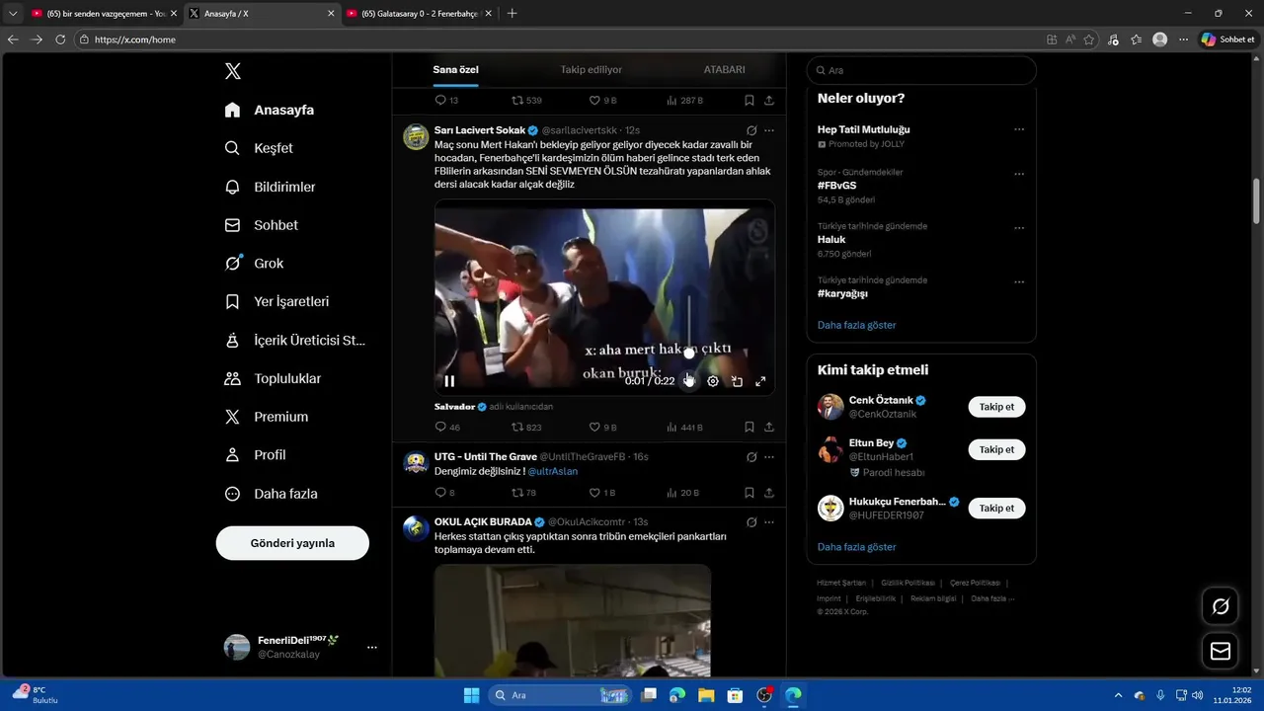Switch to the ATABARI tab
The width and height of the screenshot is (1264, 711).
pos(724,70)
